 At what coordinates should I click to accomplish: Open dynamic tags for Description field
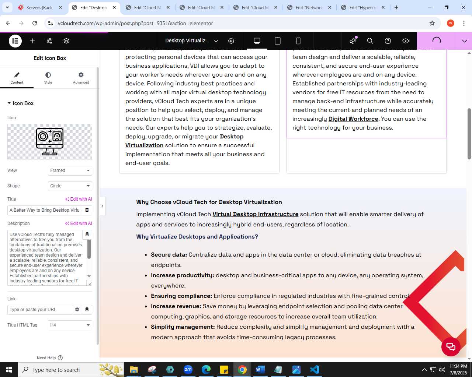pos(87,234)
